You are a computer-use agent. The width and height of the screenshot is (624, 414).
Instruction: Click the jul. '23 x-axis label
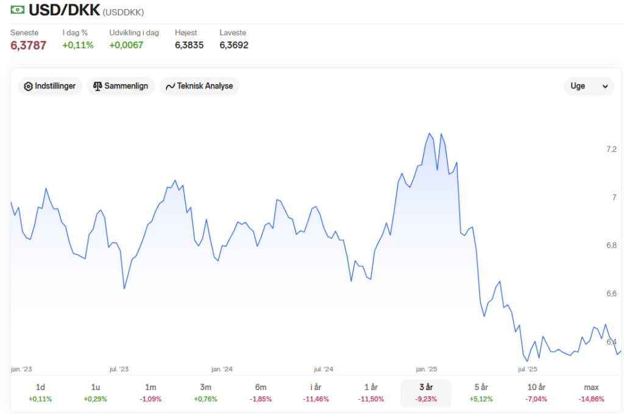pos(119,369)
